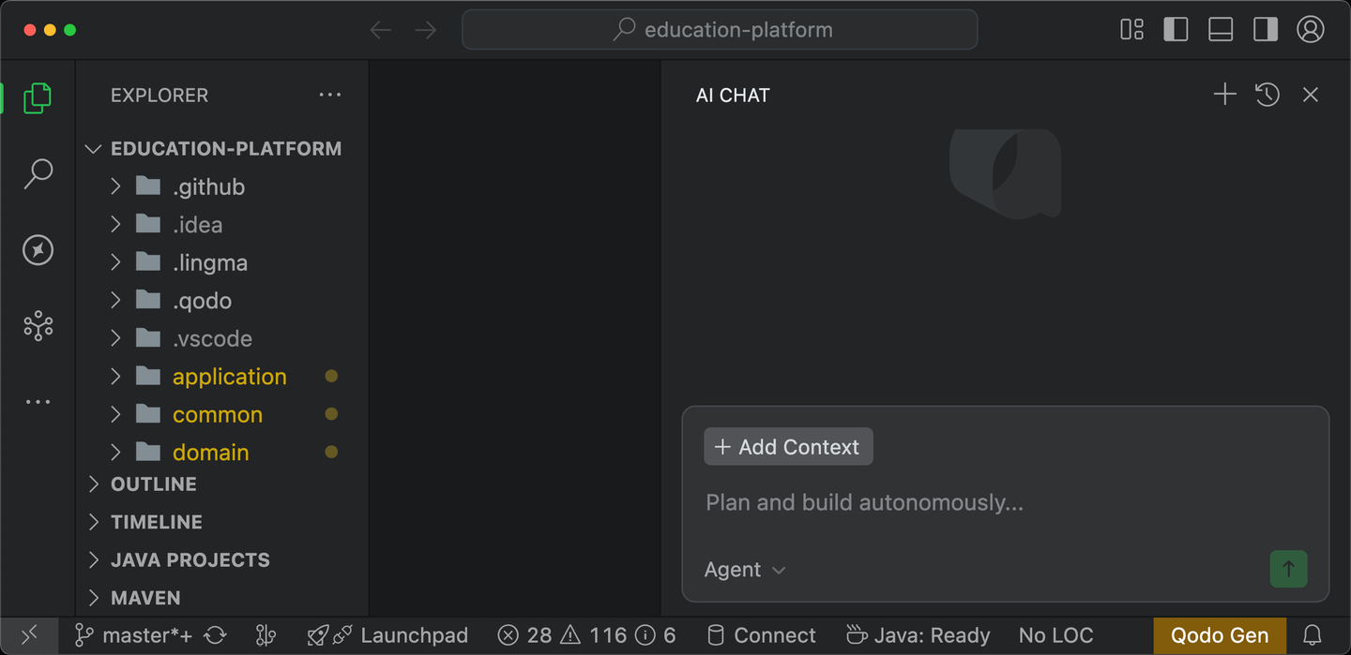Open AI chat history icon
The width and height of the screenshot is (1351, 655).
pyautogui.click(x=1268, y=95)
